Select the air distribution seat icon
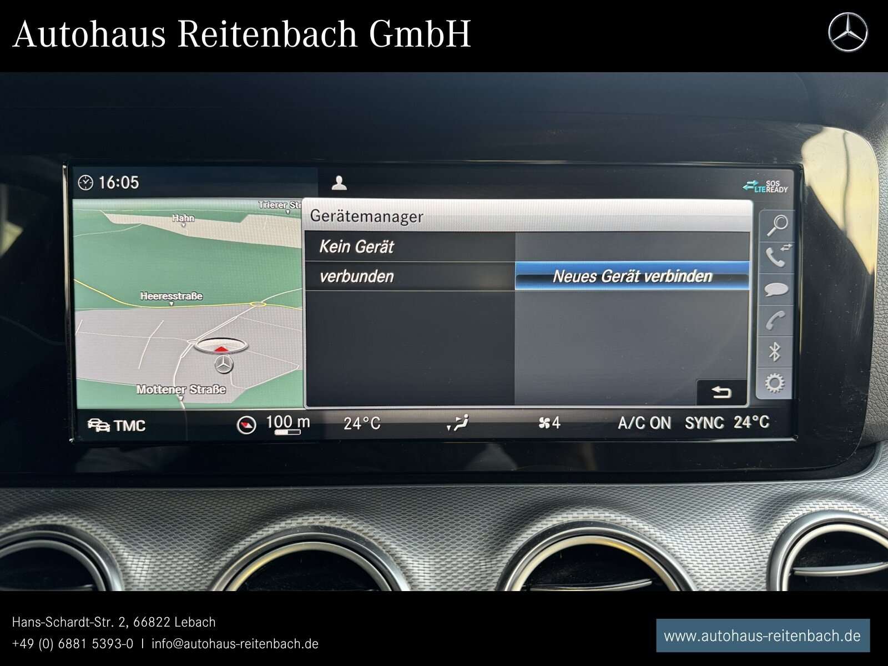 [x=458, y=423]
